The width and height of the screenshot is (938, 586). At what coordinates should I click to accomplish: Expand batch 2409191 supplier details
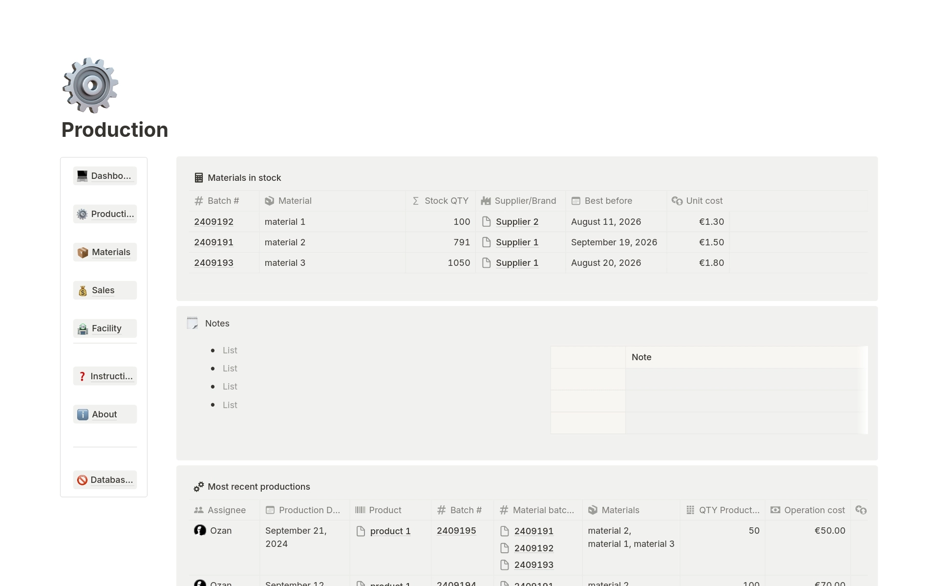point(516,242)
